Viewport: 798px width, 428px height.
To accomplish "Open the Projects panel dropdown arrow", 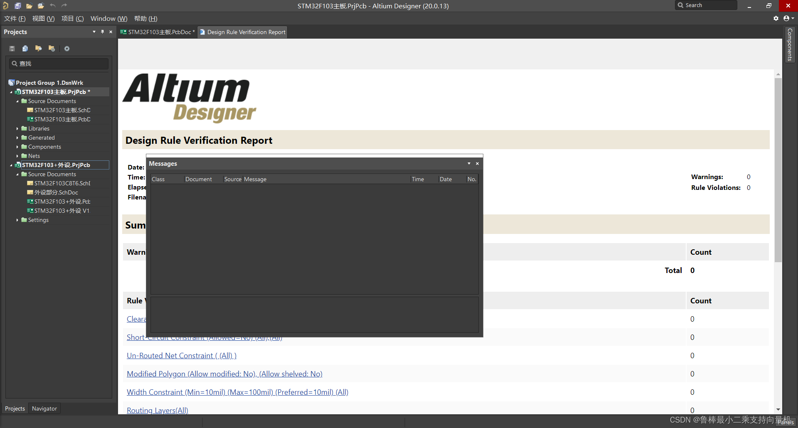I will point(94,32).
